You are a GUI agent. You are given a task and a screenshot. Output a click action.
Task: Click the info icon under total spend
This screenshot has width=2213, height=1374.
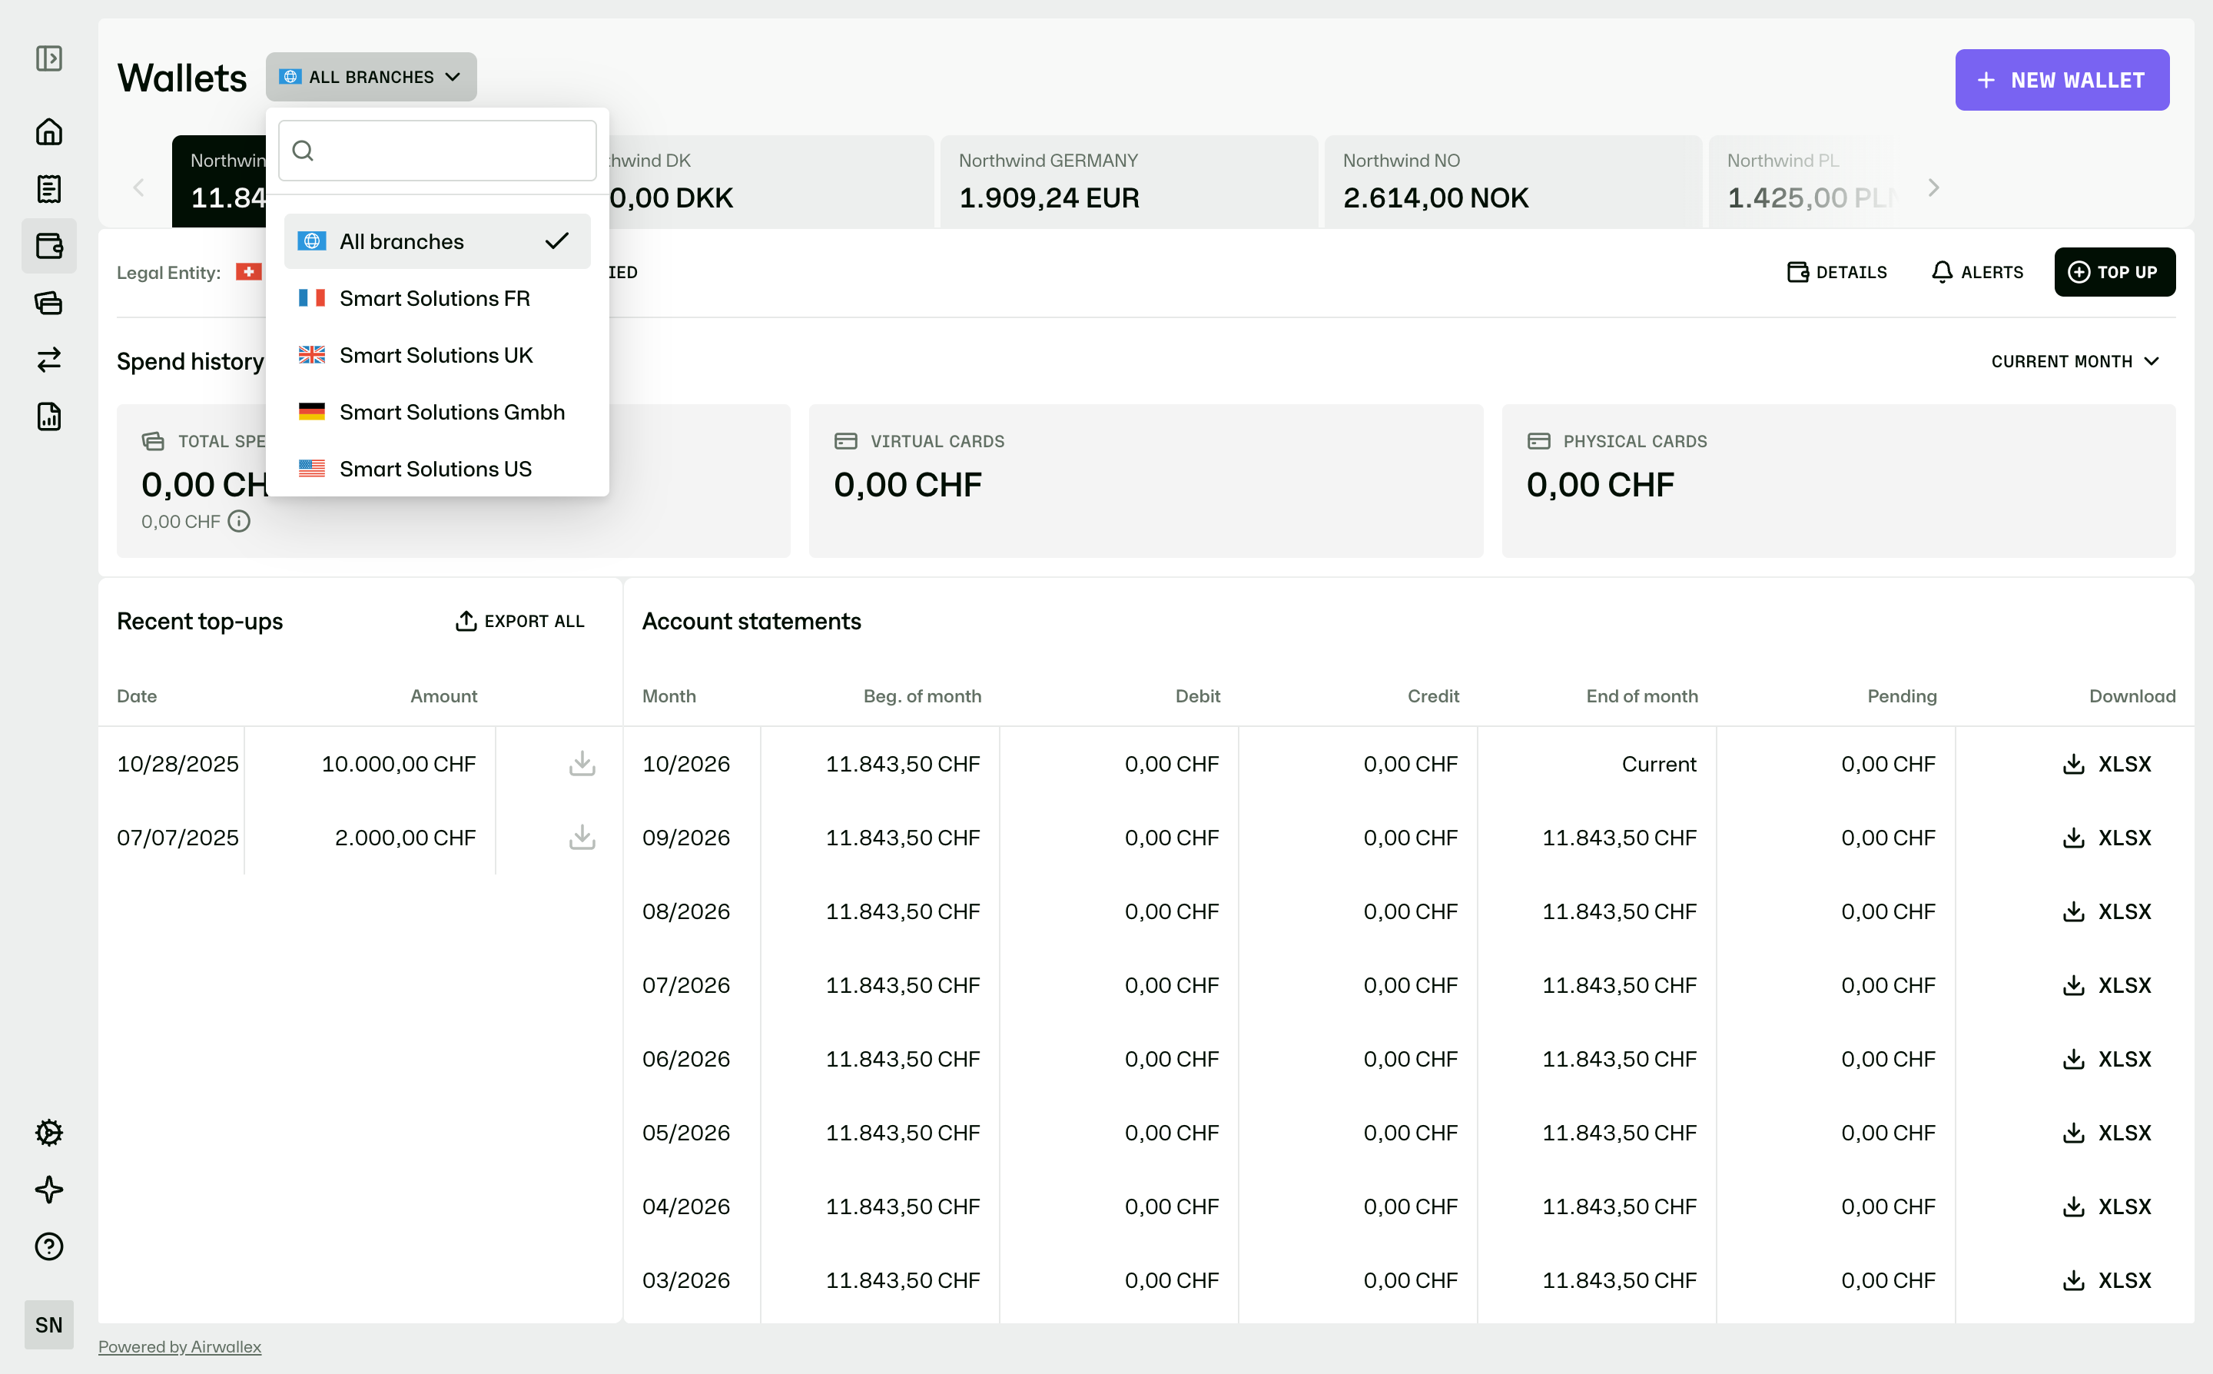(x=239, y=521)
